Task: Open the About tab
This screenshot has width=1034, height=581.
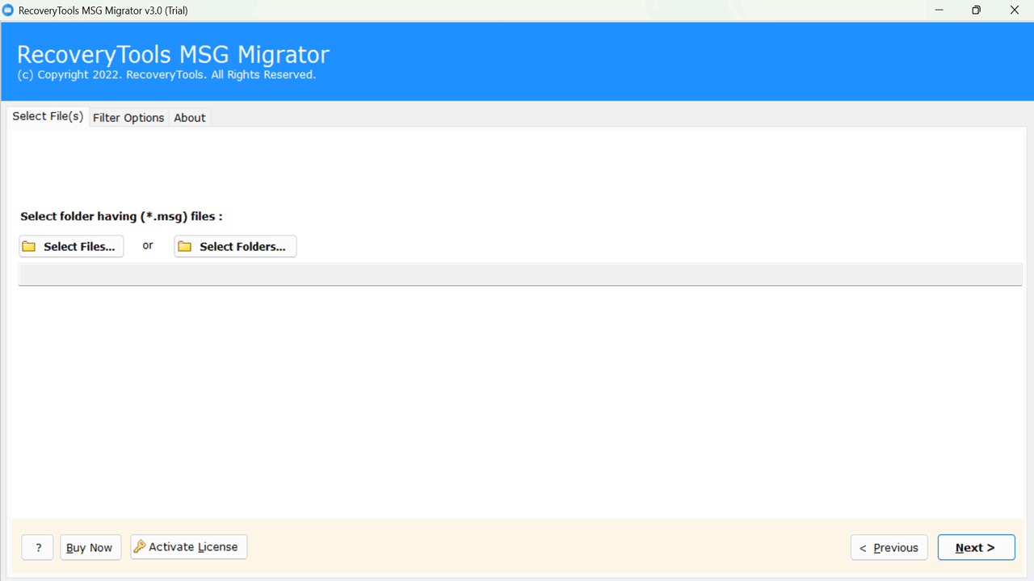Action: coord(190,118)
